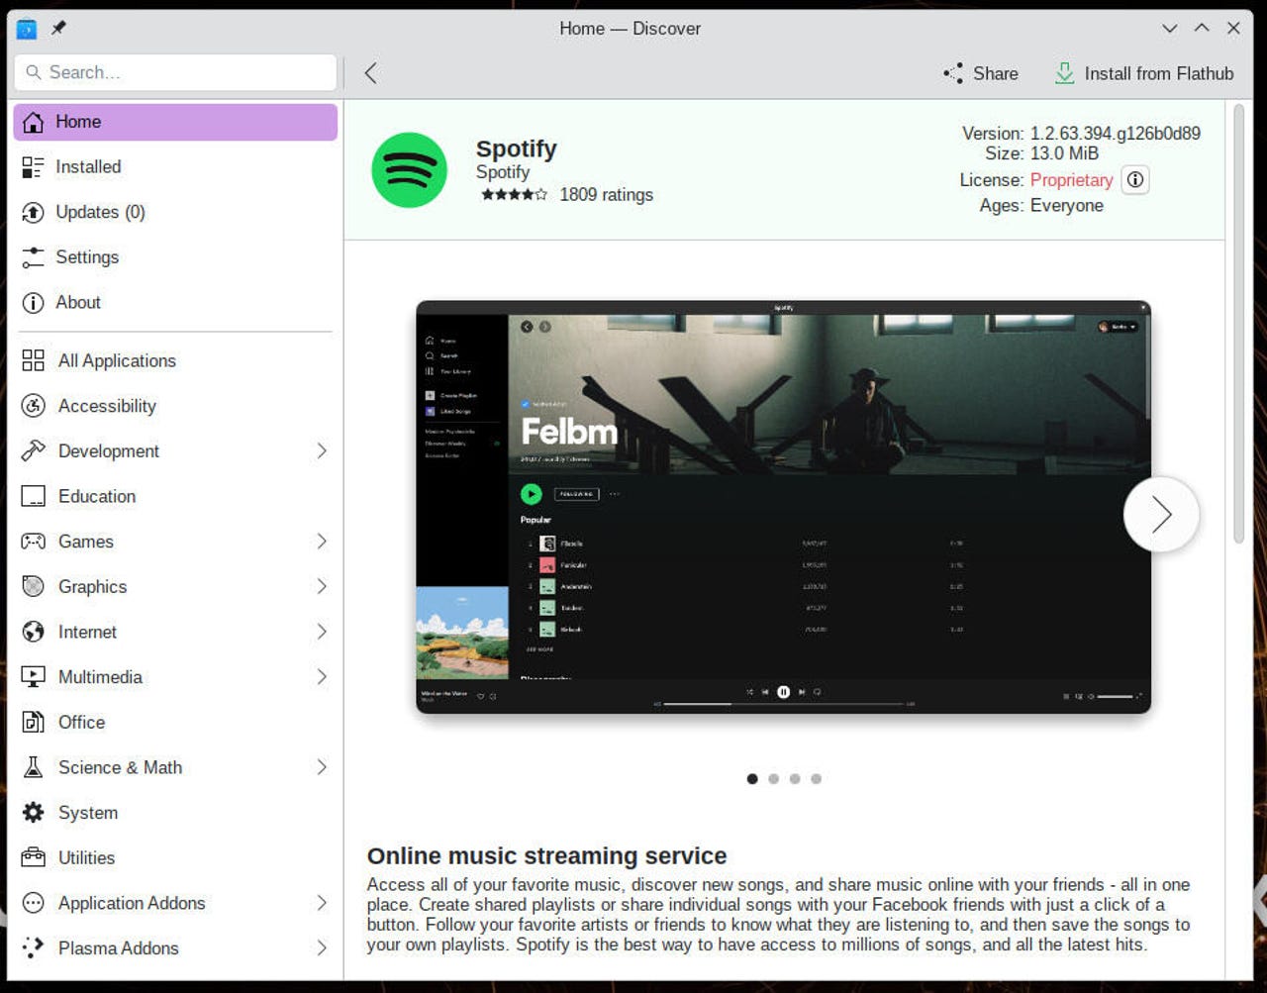The width and height of the screenshot is (1267, 993).
Task: Open Updates (0) in the sidebar
Action: click(x=100, y=212)
